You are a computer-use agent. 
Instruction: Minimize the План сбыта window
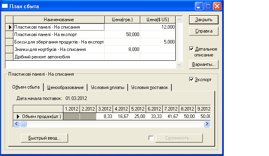pos(199,6)
